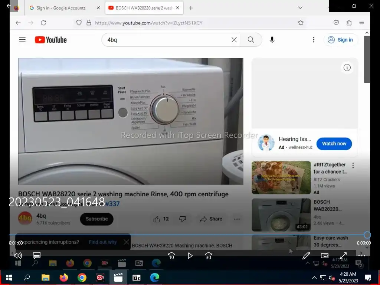Expand the list all tabs chevron
This screenshot has width=380, height=285.
pyautogui.click(x=300, y=8)
